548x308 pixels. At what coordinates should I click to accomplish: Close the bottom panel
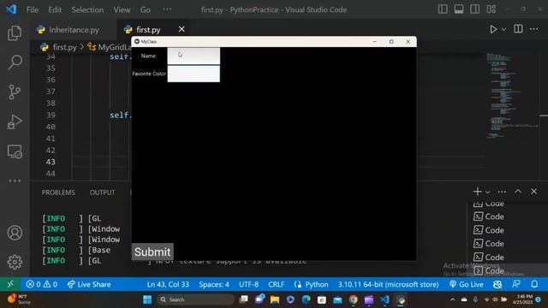533,192
